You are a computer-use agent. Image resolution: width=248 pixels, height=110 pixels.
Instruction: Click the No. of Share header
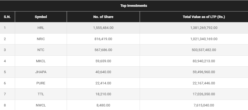coord(103,17)
